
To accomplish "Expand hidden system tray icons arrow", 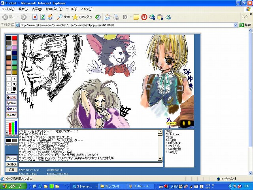I will click(230, 186).
